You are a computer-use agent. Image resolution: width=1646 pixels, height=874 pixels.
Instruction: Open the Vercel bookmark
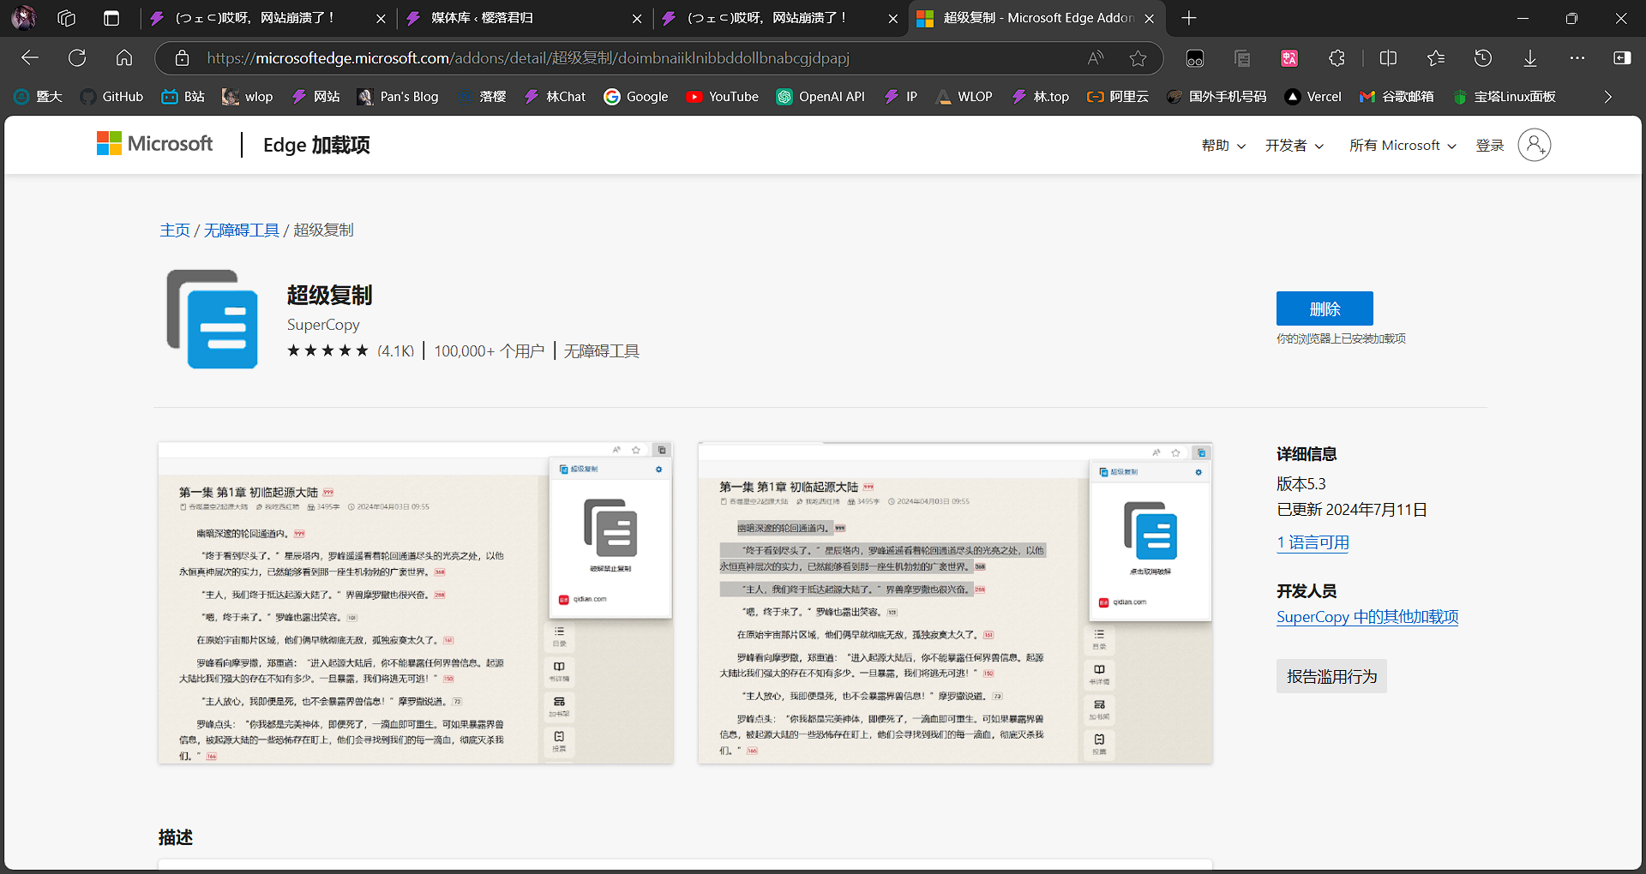pos(1313,97)
